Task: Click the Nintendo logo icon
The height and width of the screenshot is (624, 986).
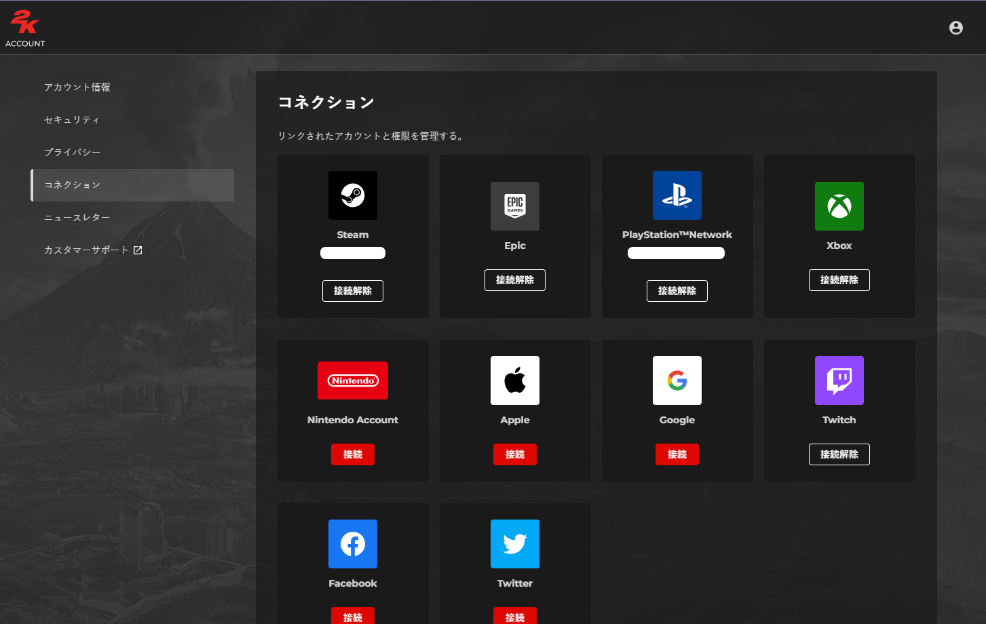Action: pyautogui.click(x=353, y=381)
